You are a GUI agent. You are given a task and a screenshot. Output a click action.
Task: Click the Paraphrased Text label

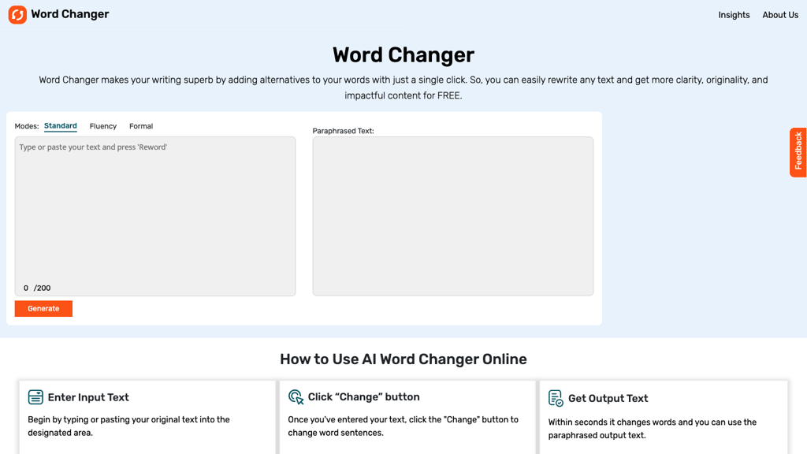click(342, 131)
